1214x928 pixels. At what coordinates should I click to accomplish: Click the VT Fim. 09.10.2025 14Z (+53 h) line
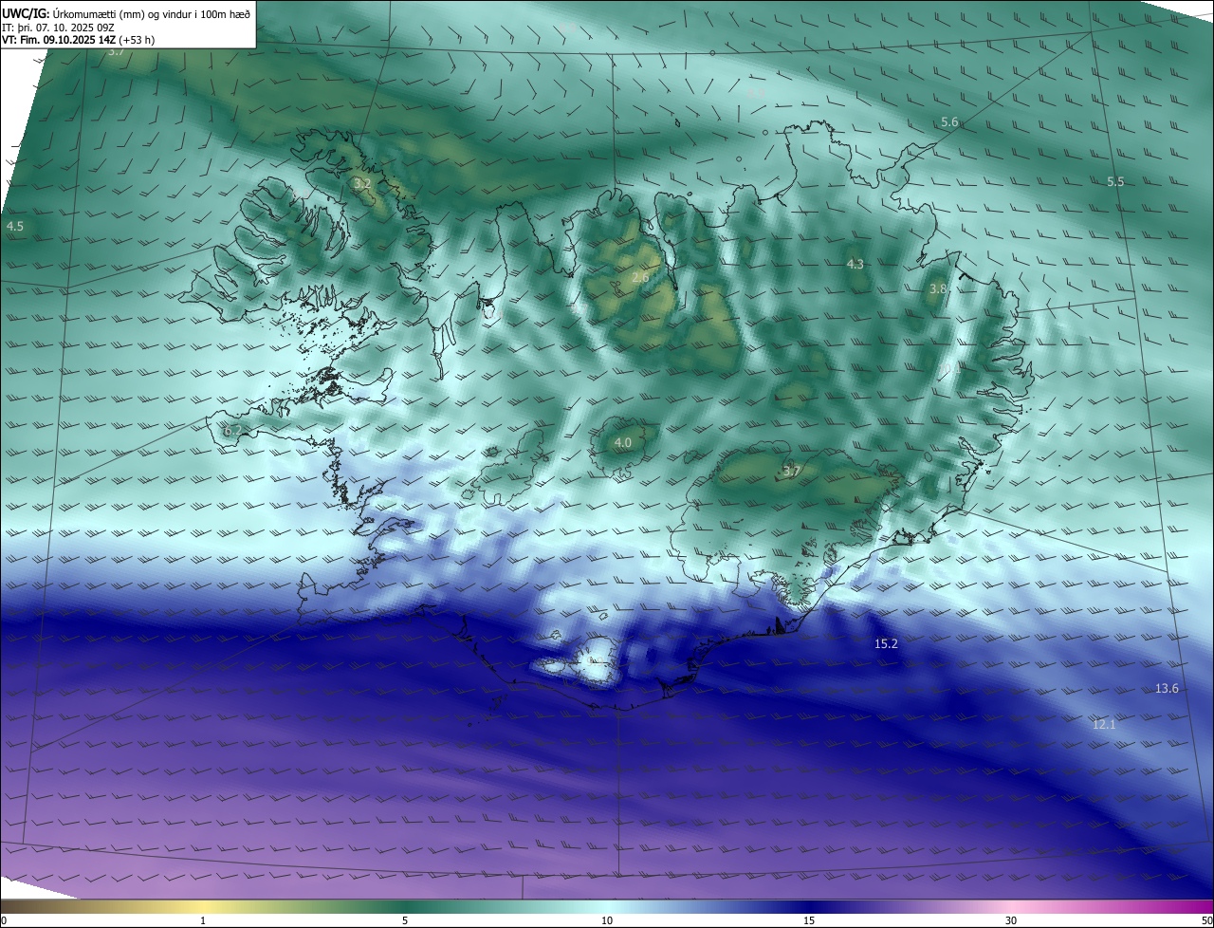click(79, 40)
